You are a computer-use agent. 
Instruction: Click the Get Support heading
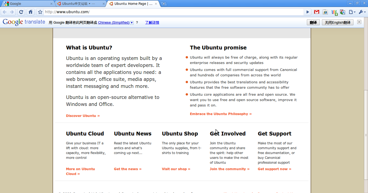275,134
